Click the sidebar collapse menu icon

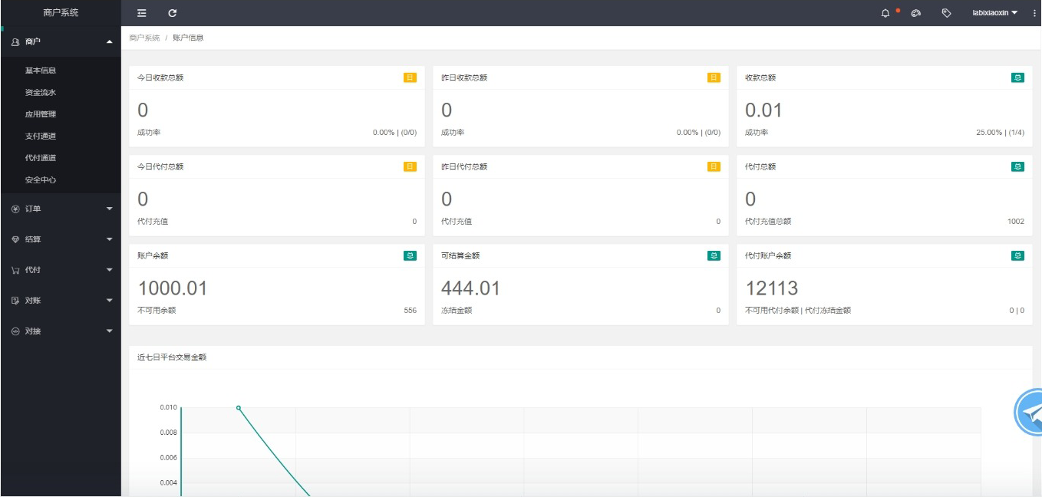pyautogui.click(x=141, y=13)
